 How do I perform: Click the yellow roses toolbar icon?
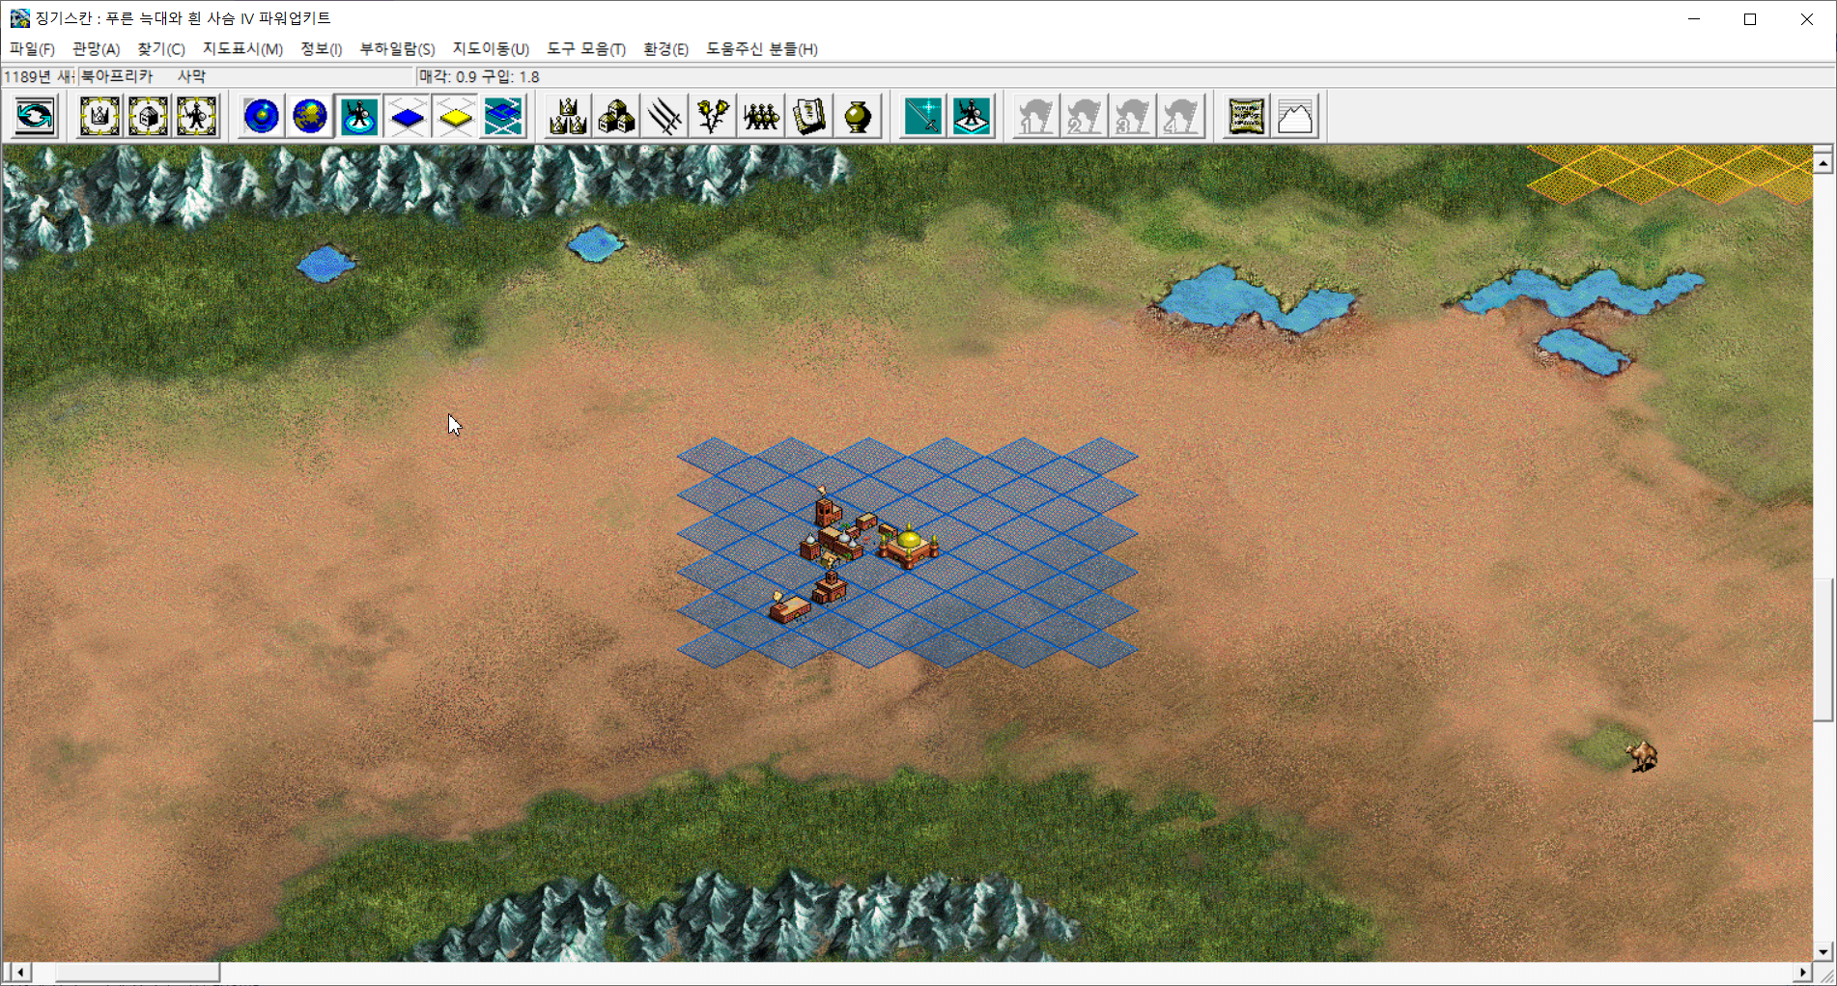coord(713,117)
